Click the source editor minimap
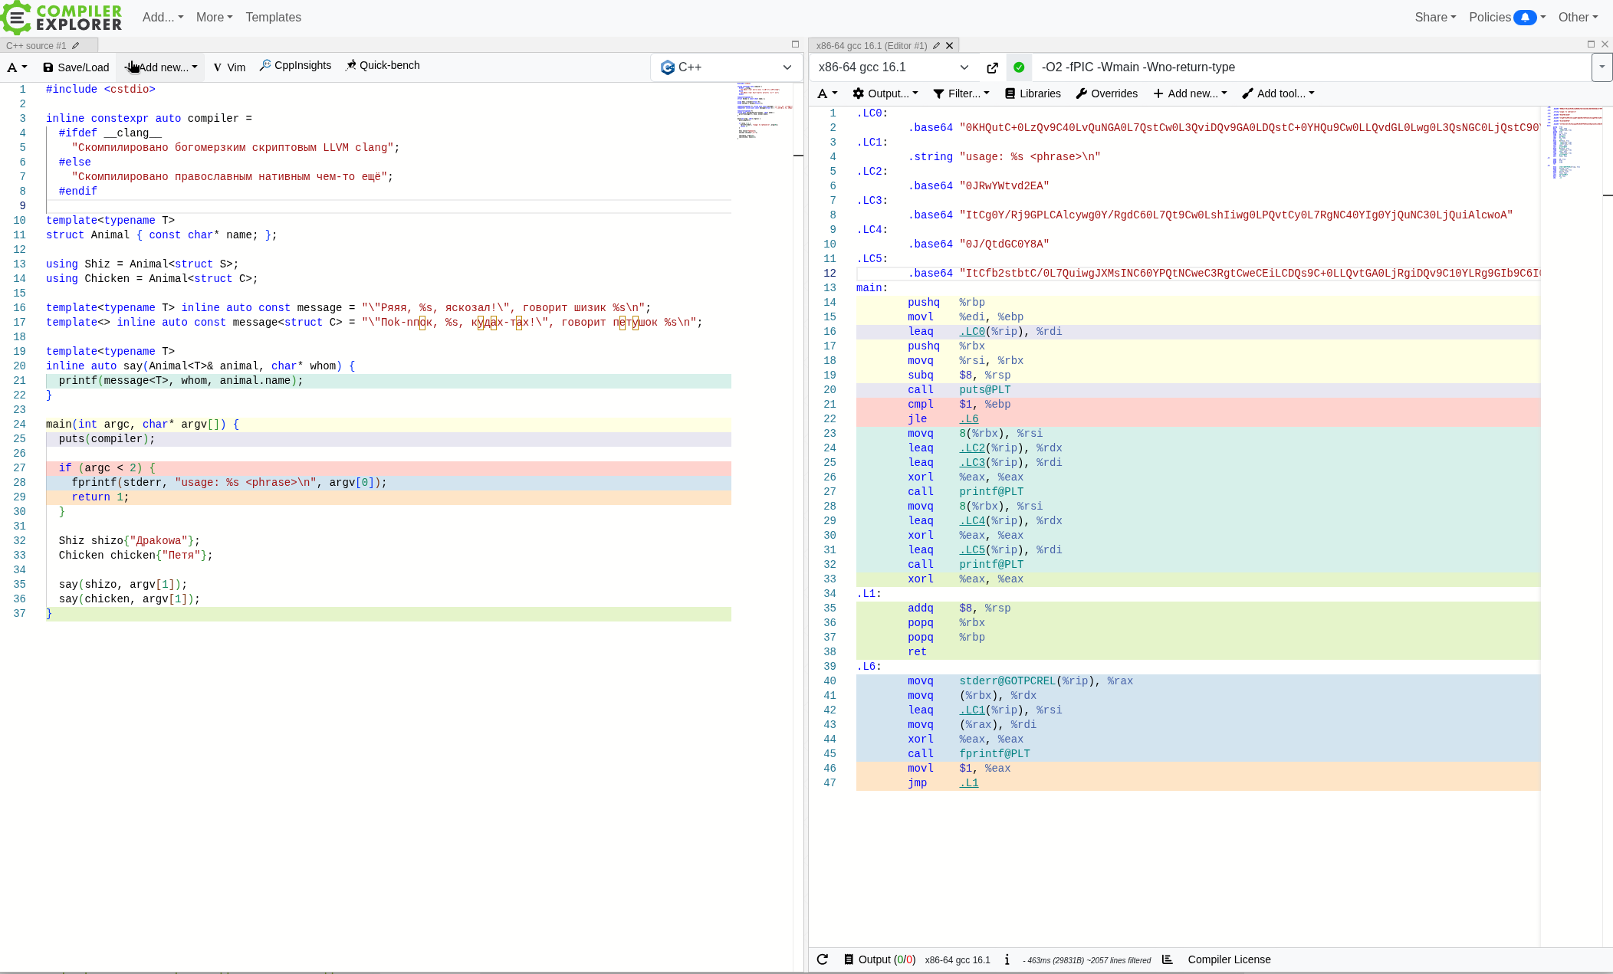Viewport: 1613px width, 974px height. click(x=764, y=111)
